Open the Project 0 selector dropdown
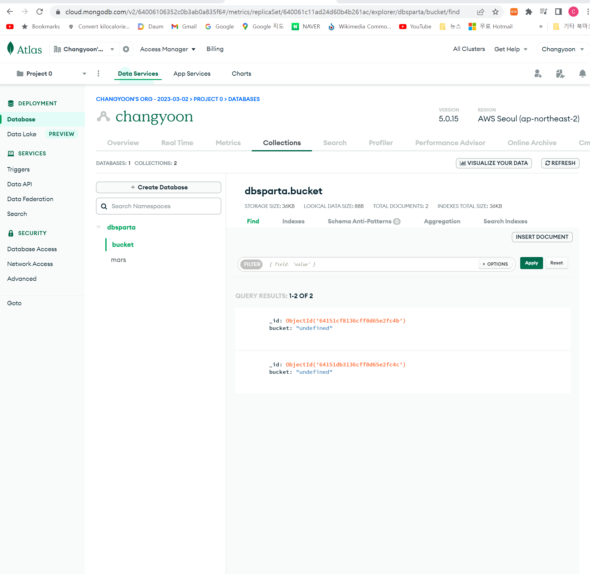This screenshot has width=590, height=574. click(51, 74)
